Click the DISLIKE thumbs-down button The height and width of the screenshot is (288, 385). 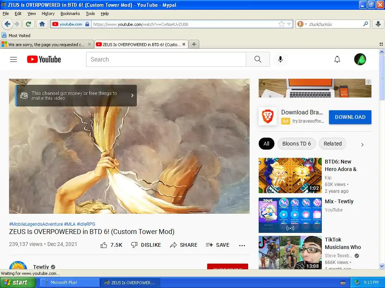(146, 245)
